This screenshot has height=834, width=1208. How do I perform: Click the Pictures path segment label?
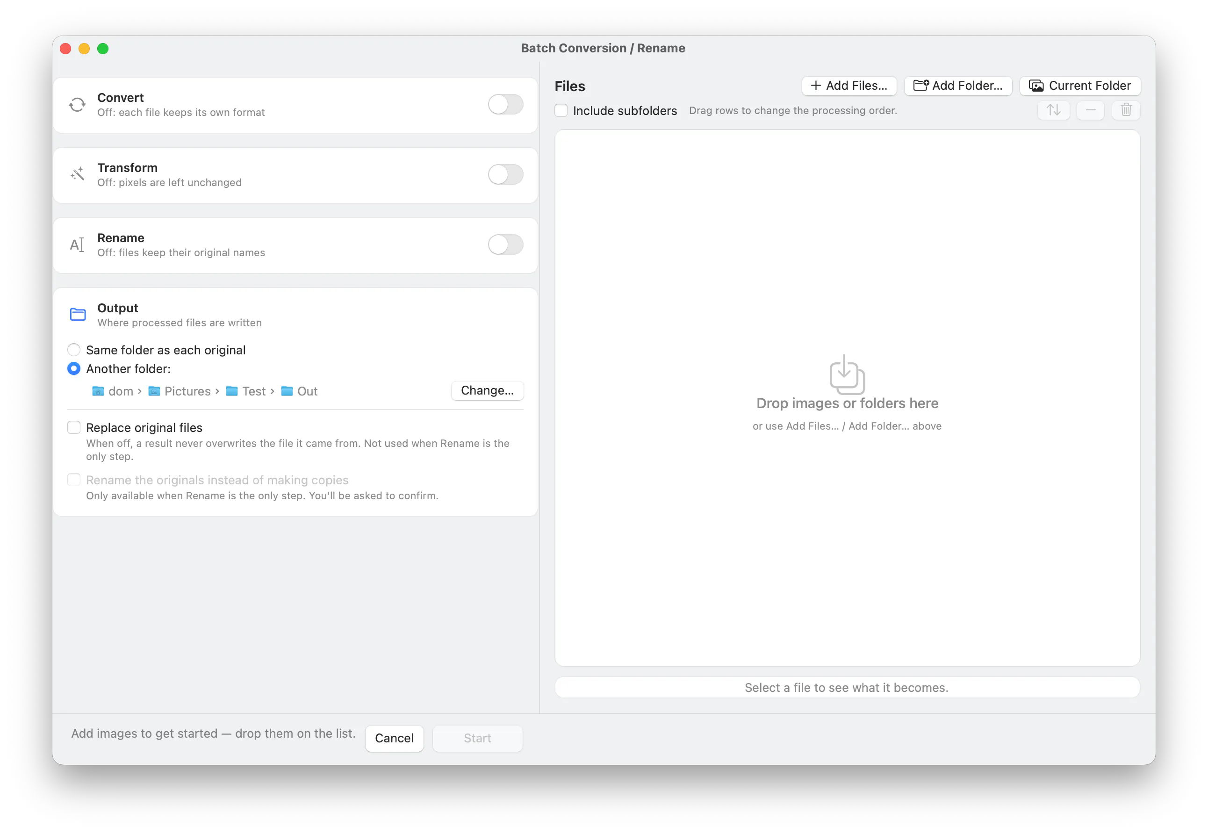[187, 391]
